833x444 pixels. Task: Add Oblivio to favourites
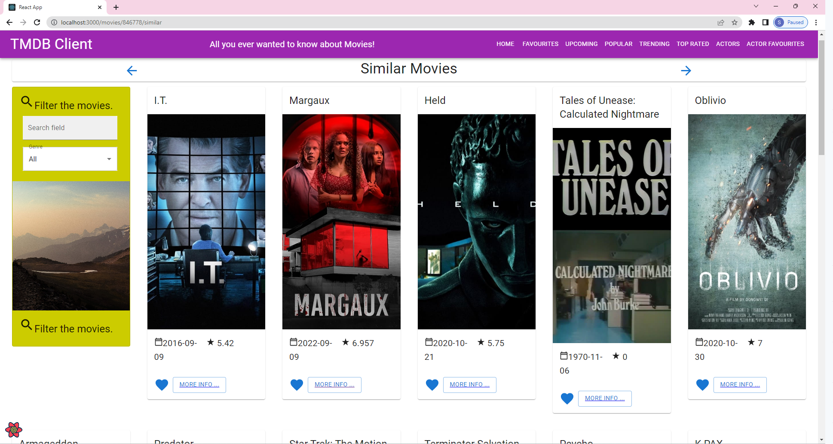(x=702, y=385)
